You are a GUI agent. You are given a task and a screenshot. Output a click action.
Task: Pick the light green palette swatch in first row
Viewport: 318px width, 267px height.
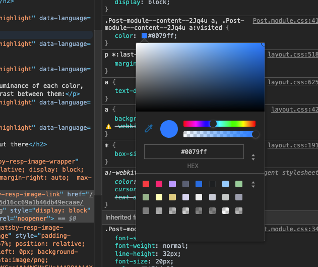239,184
